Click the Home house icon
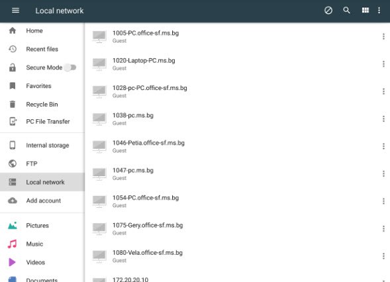This screenshot has width=390, height=282. coord(13,30)
